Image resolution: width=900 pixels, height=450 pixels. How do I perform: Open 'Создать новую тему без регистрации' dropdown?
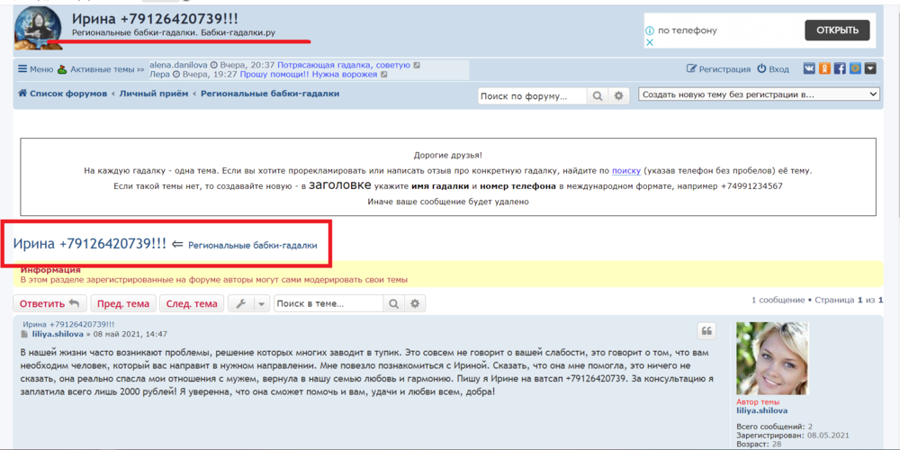[759, 94]
